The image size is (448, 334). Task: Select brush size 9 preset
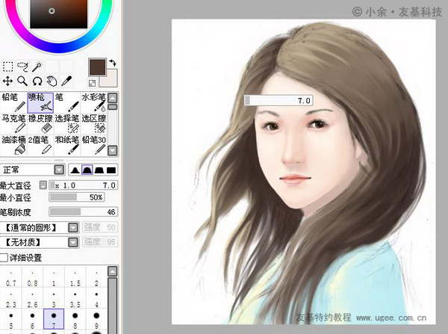point(96,319)
